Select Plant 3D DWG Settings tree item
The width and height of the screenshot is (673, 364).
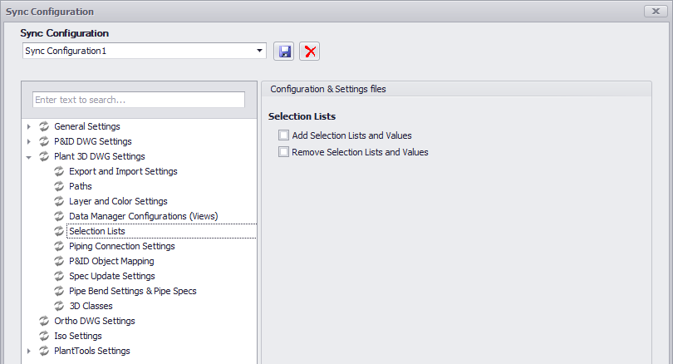click(100, 156)
